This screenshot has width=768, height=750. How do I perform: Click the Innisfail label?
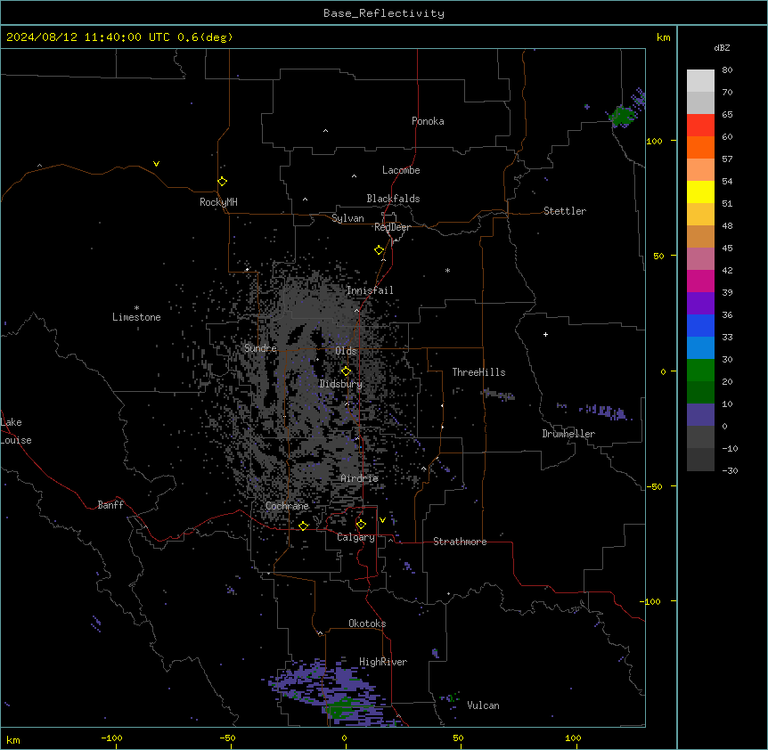(370, 290)
